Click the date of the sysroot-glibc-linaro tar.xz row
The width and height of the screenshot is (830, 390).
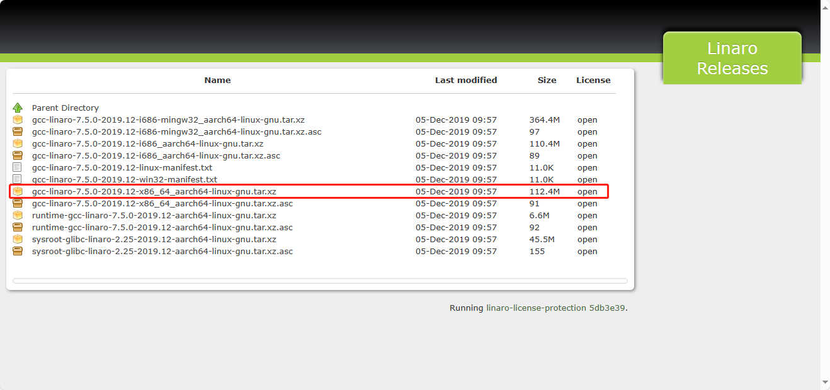pyautogui.click(x=456, y=239)
